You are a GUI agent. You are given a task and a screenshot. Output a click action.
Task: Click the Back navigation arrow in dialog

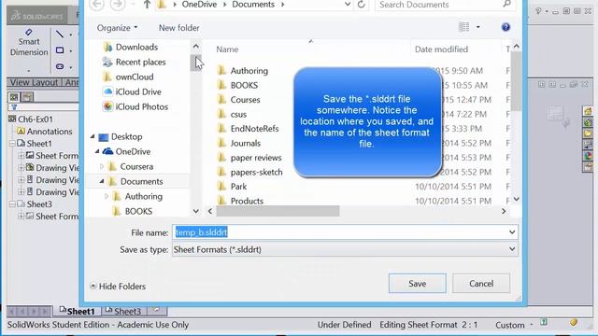(x=97, y=5)
